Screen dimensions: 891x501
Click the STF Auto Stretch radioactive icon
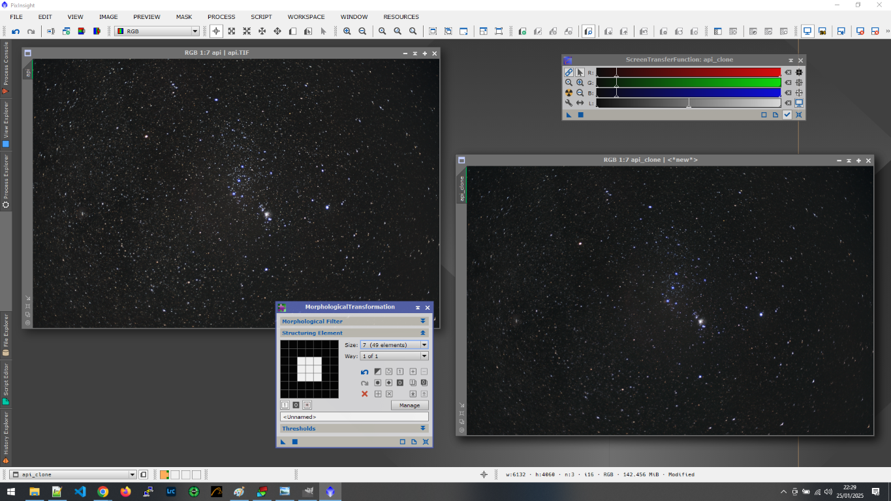click(569, 93)
